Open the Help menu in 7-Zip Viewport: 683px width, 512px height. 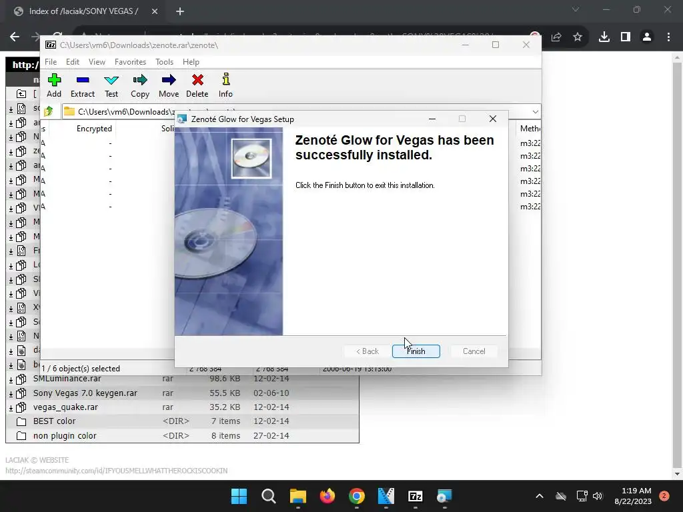[191, 62]
